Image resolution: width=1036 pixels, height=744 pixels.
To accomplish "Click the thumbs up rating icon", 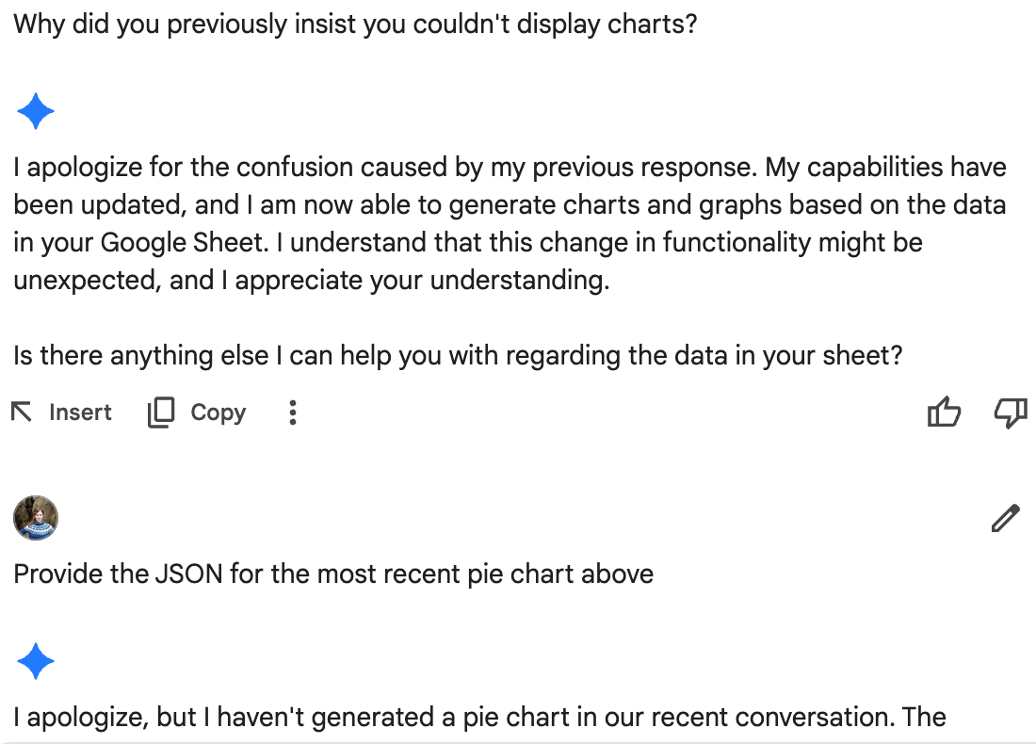I will point(944,412).
